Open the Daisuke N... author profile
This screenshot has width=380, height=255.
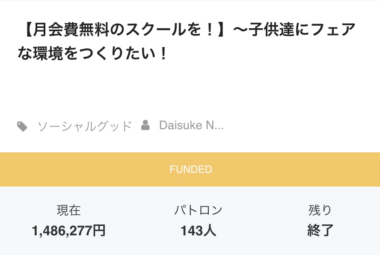(x=191, y=125)
